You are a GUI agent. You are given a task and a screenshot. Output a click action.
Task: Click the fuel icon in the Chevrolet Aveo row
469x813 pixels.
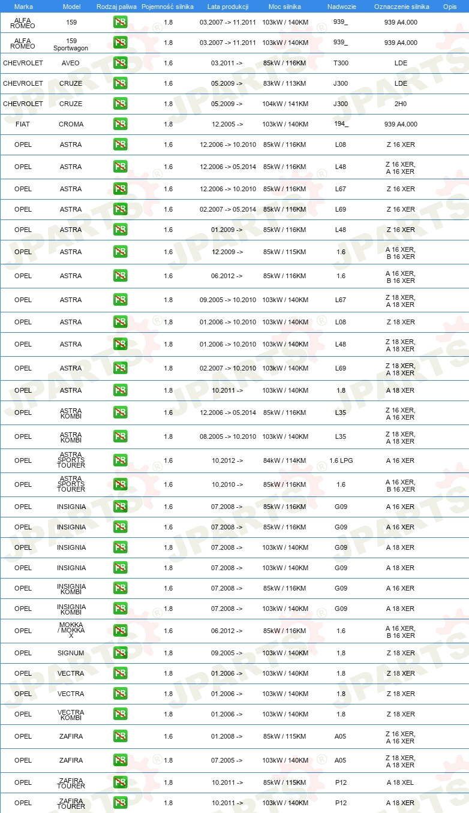click(121, 63)
